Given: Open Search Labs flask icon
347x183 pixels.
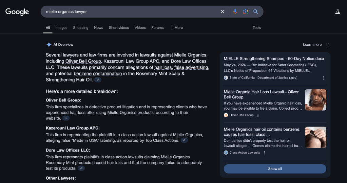Looking at the screenshot, I should [337, 12].
